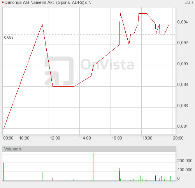Click the tallest green volume bar
Image resolution: width=195 pixels, height=188 pixels.
pos(93,167)
